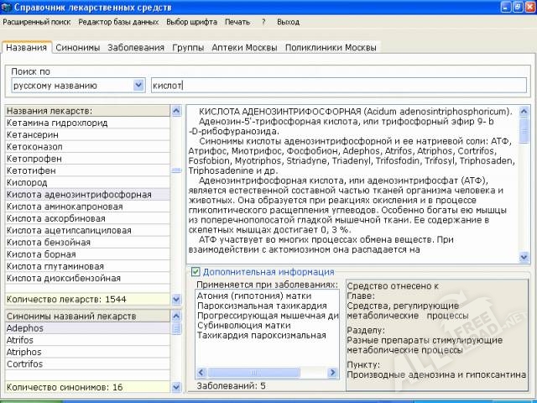
Task: Click the description text scroll-up arrow
Action: click(524, 112)
